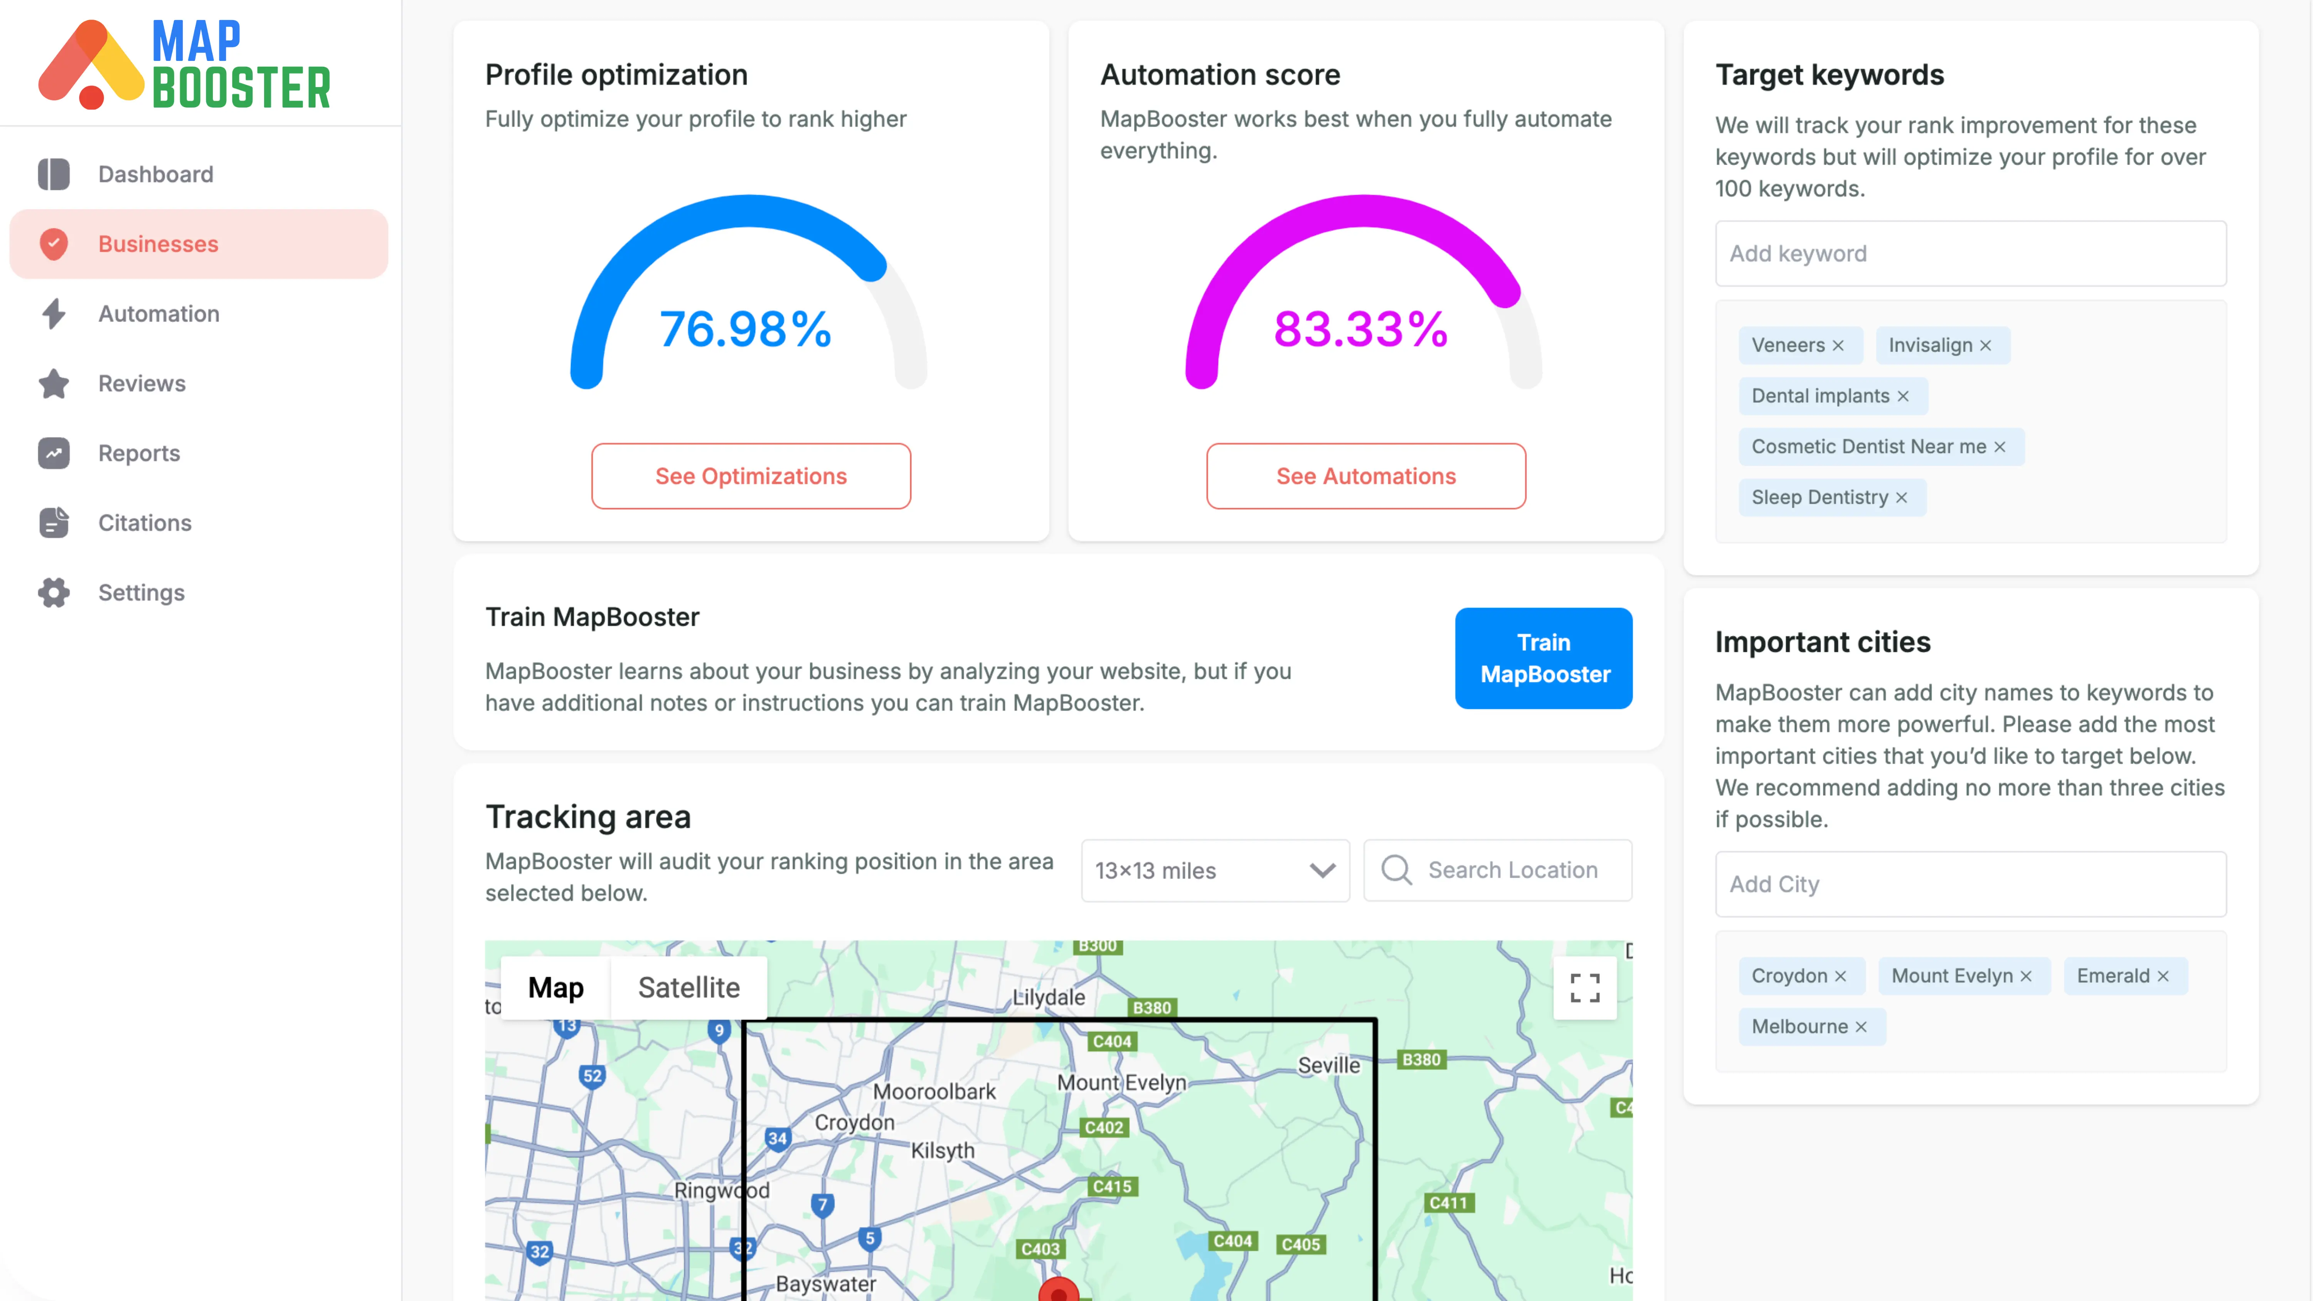Click the red location pin on map

tap(1059, 1290)
